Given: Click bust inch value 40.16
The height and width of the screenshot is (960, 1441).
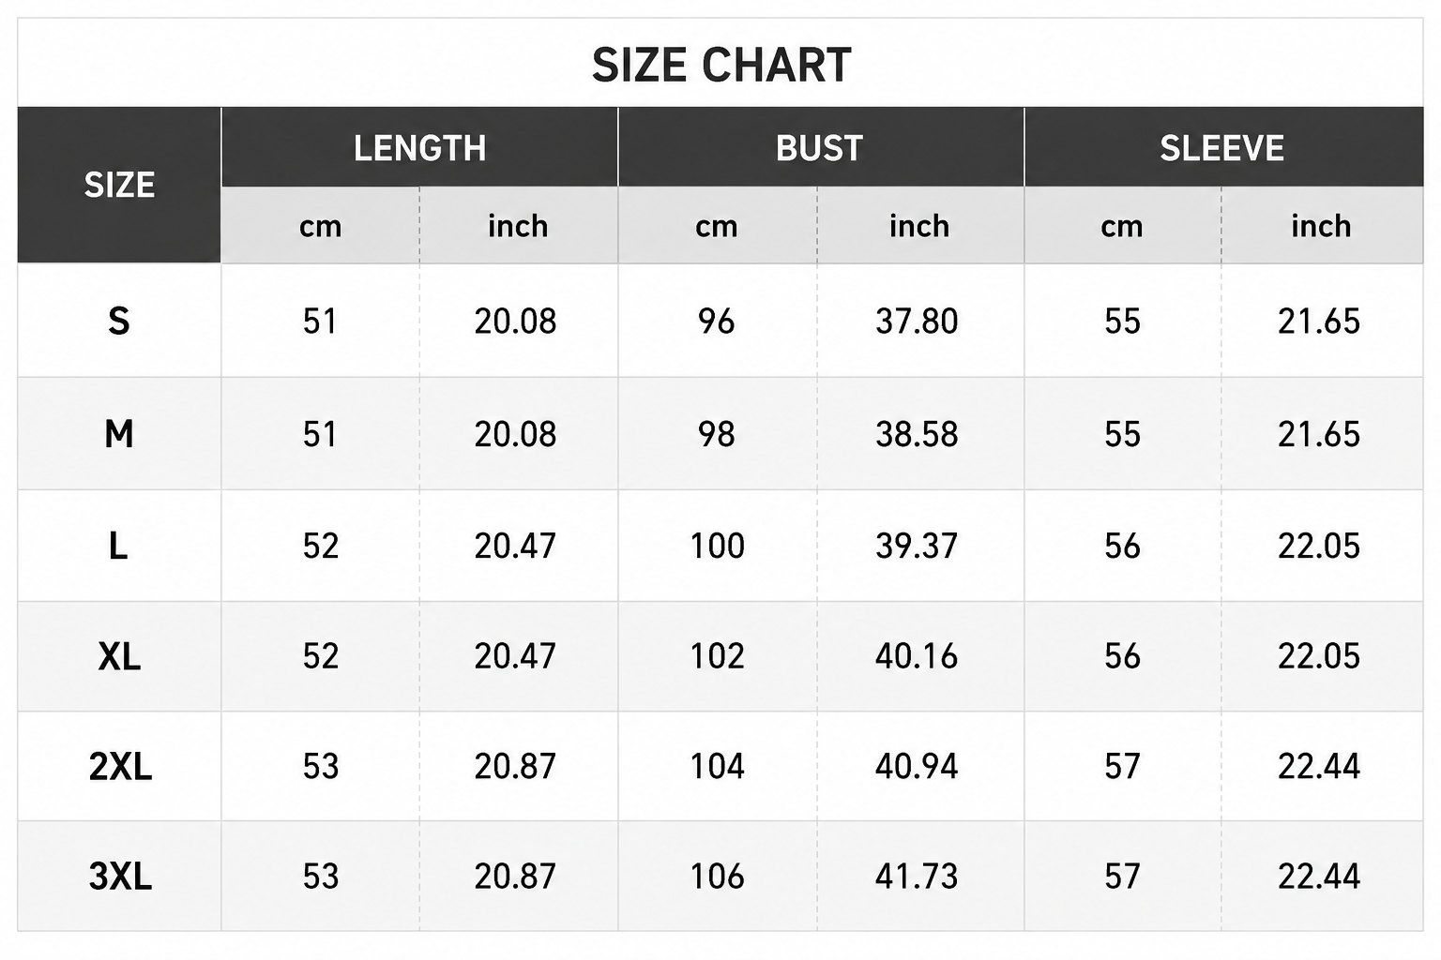Looking at the screenshot, I should pos(917,656).
